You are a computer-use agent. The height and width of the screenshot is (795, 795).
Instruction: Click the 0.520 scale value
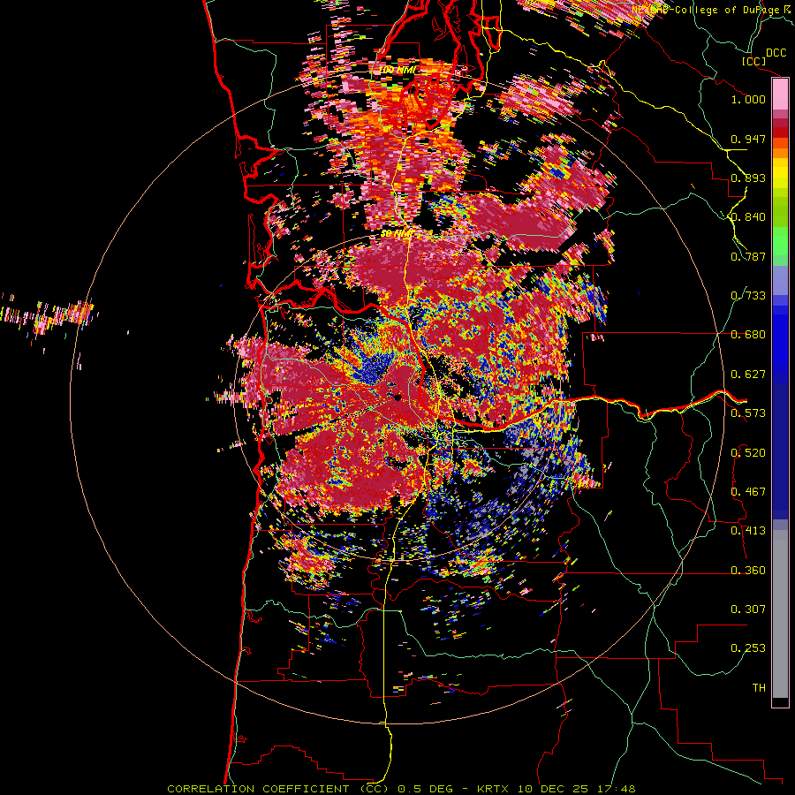pyautogui.click(x=748, y=453)
